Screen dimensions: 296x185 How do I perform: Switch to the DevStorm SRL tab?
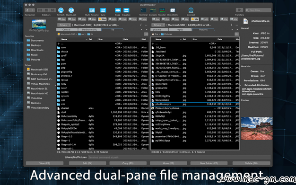(x=90, y=30)
